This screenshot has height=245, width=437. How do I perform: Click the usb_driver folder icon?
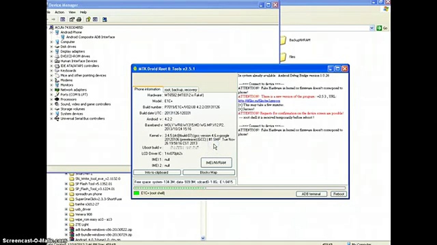click(72, 209)
